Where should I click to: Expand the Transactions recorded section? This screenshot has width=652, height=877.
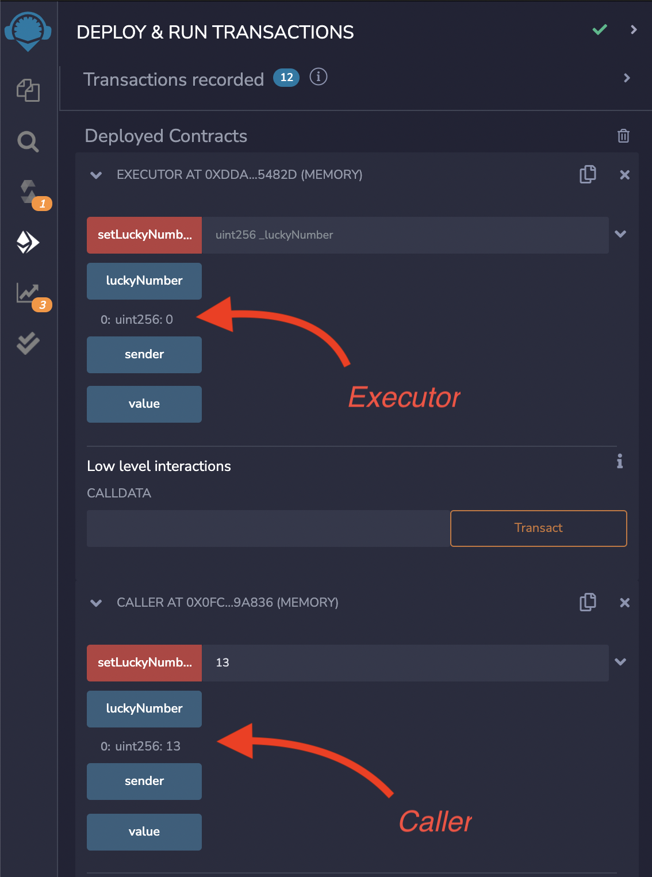click(x=627, y=78)
